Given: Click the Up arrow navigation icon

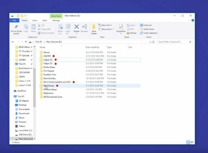Looking at the screenshot, I should (x=26, y=42).
